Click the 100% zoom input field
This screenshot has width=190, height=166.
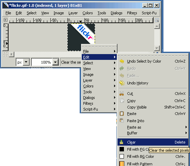42,62
